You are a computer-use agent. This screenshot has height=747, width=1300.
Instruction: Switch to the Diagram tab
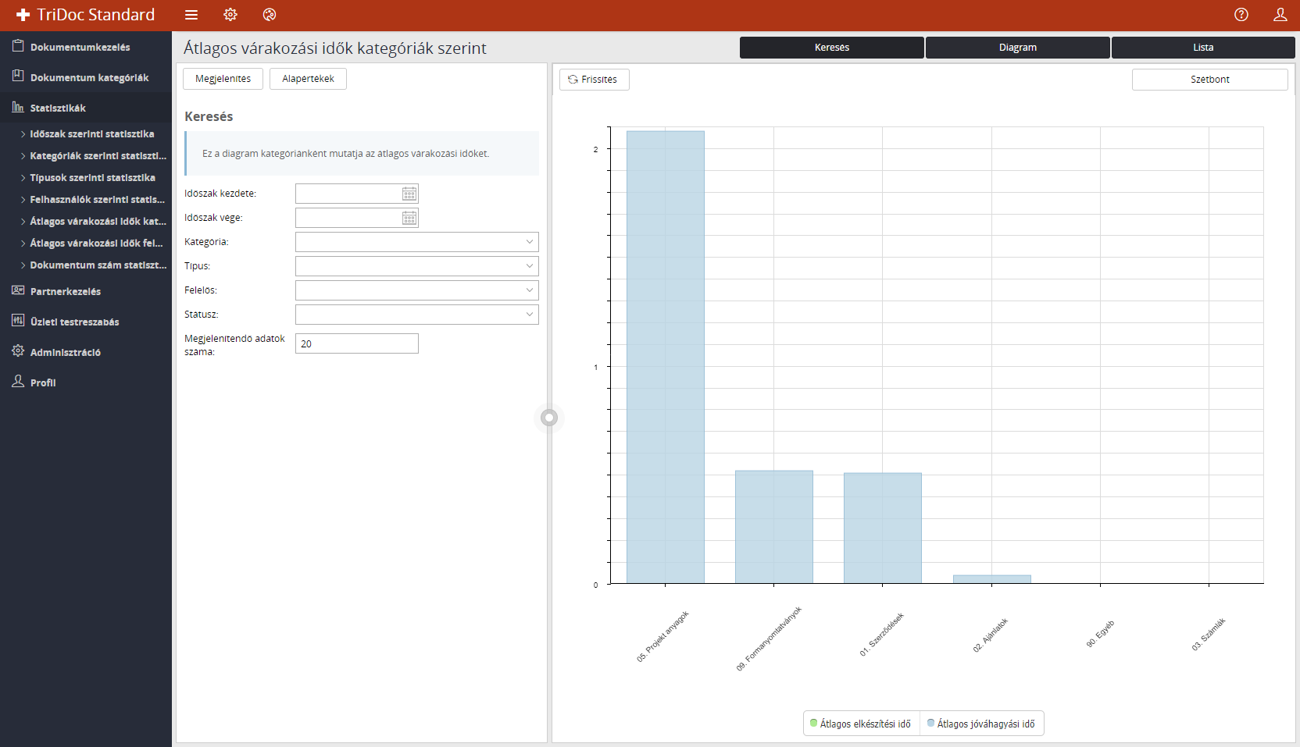1018,48
